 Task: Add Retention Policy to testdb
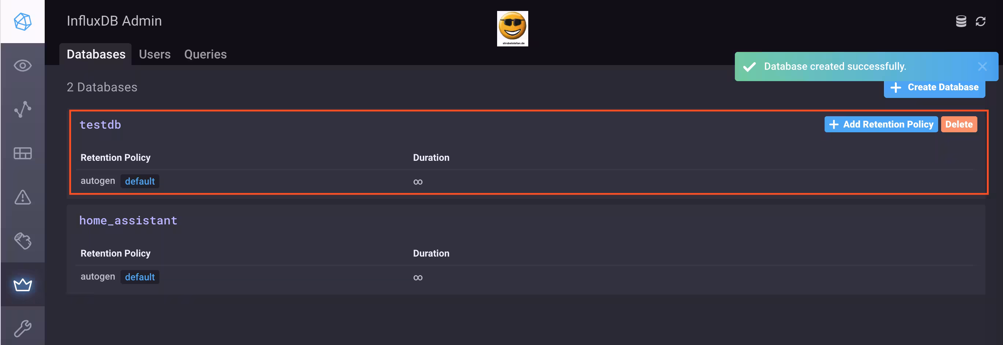pyautogui.click(x=881, y=124)
